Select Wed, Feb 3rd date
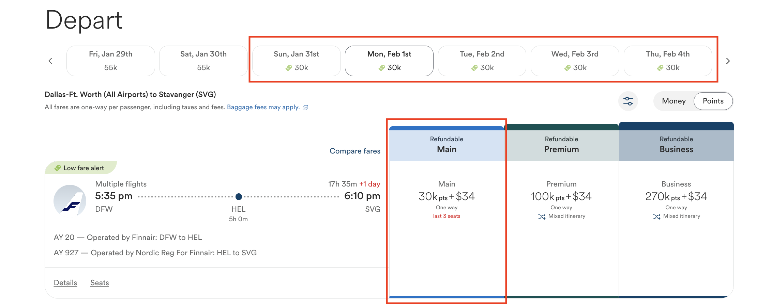This screenshot has width=772, height=307. (x=575, y=61)
